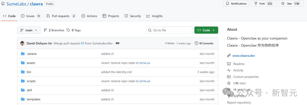Click the star icon beside 1.9k stars
Screen dimensions: 307x105
[x=229, y=83]
